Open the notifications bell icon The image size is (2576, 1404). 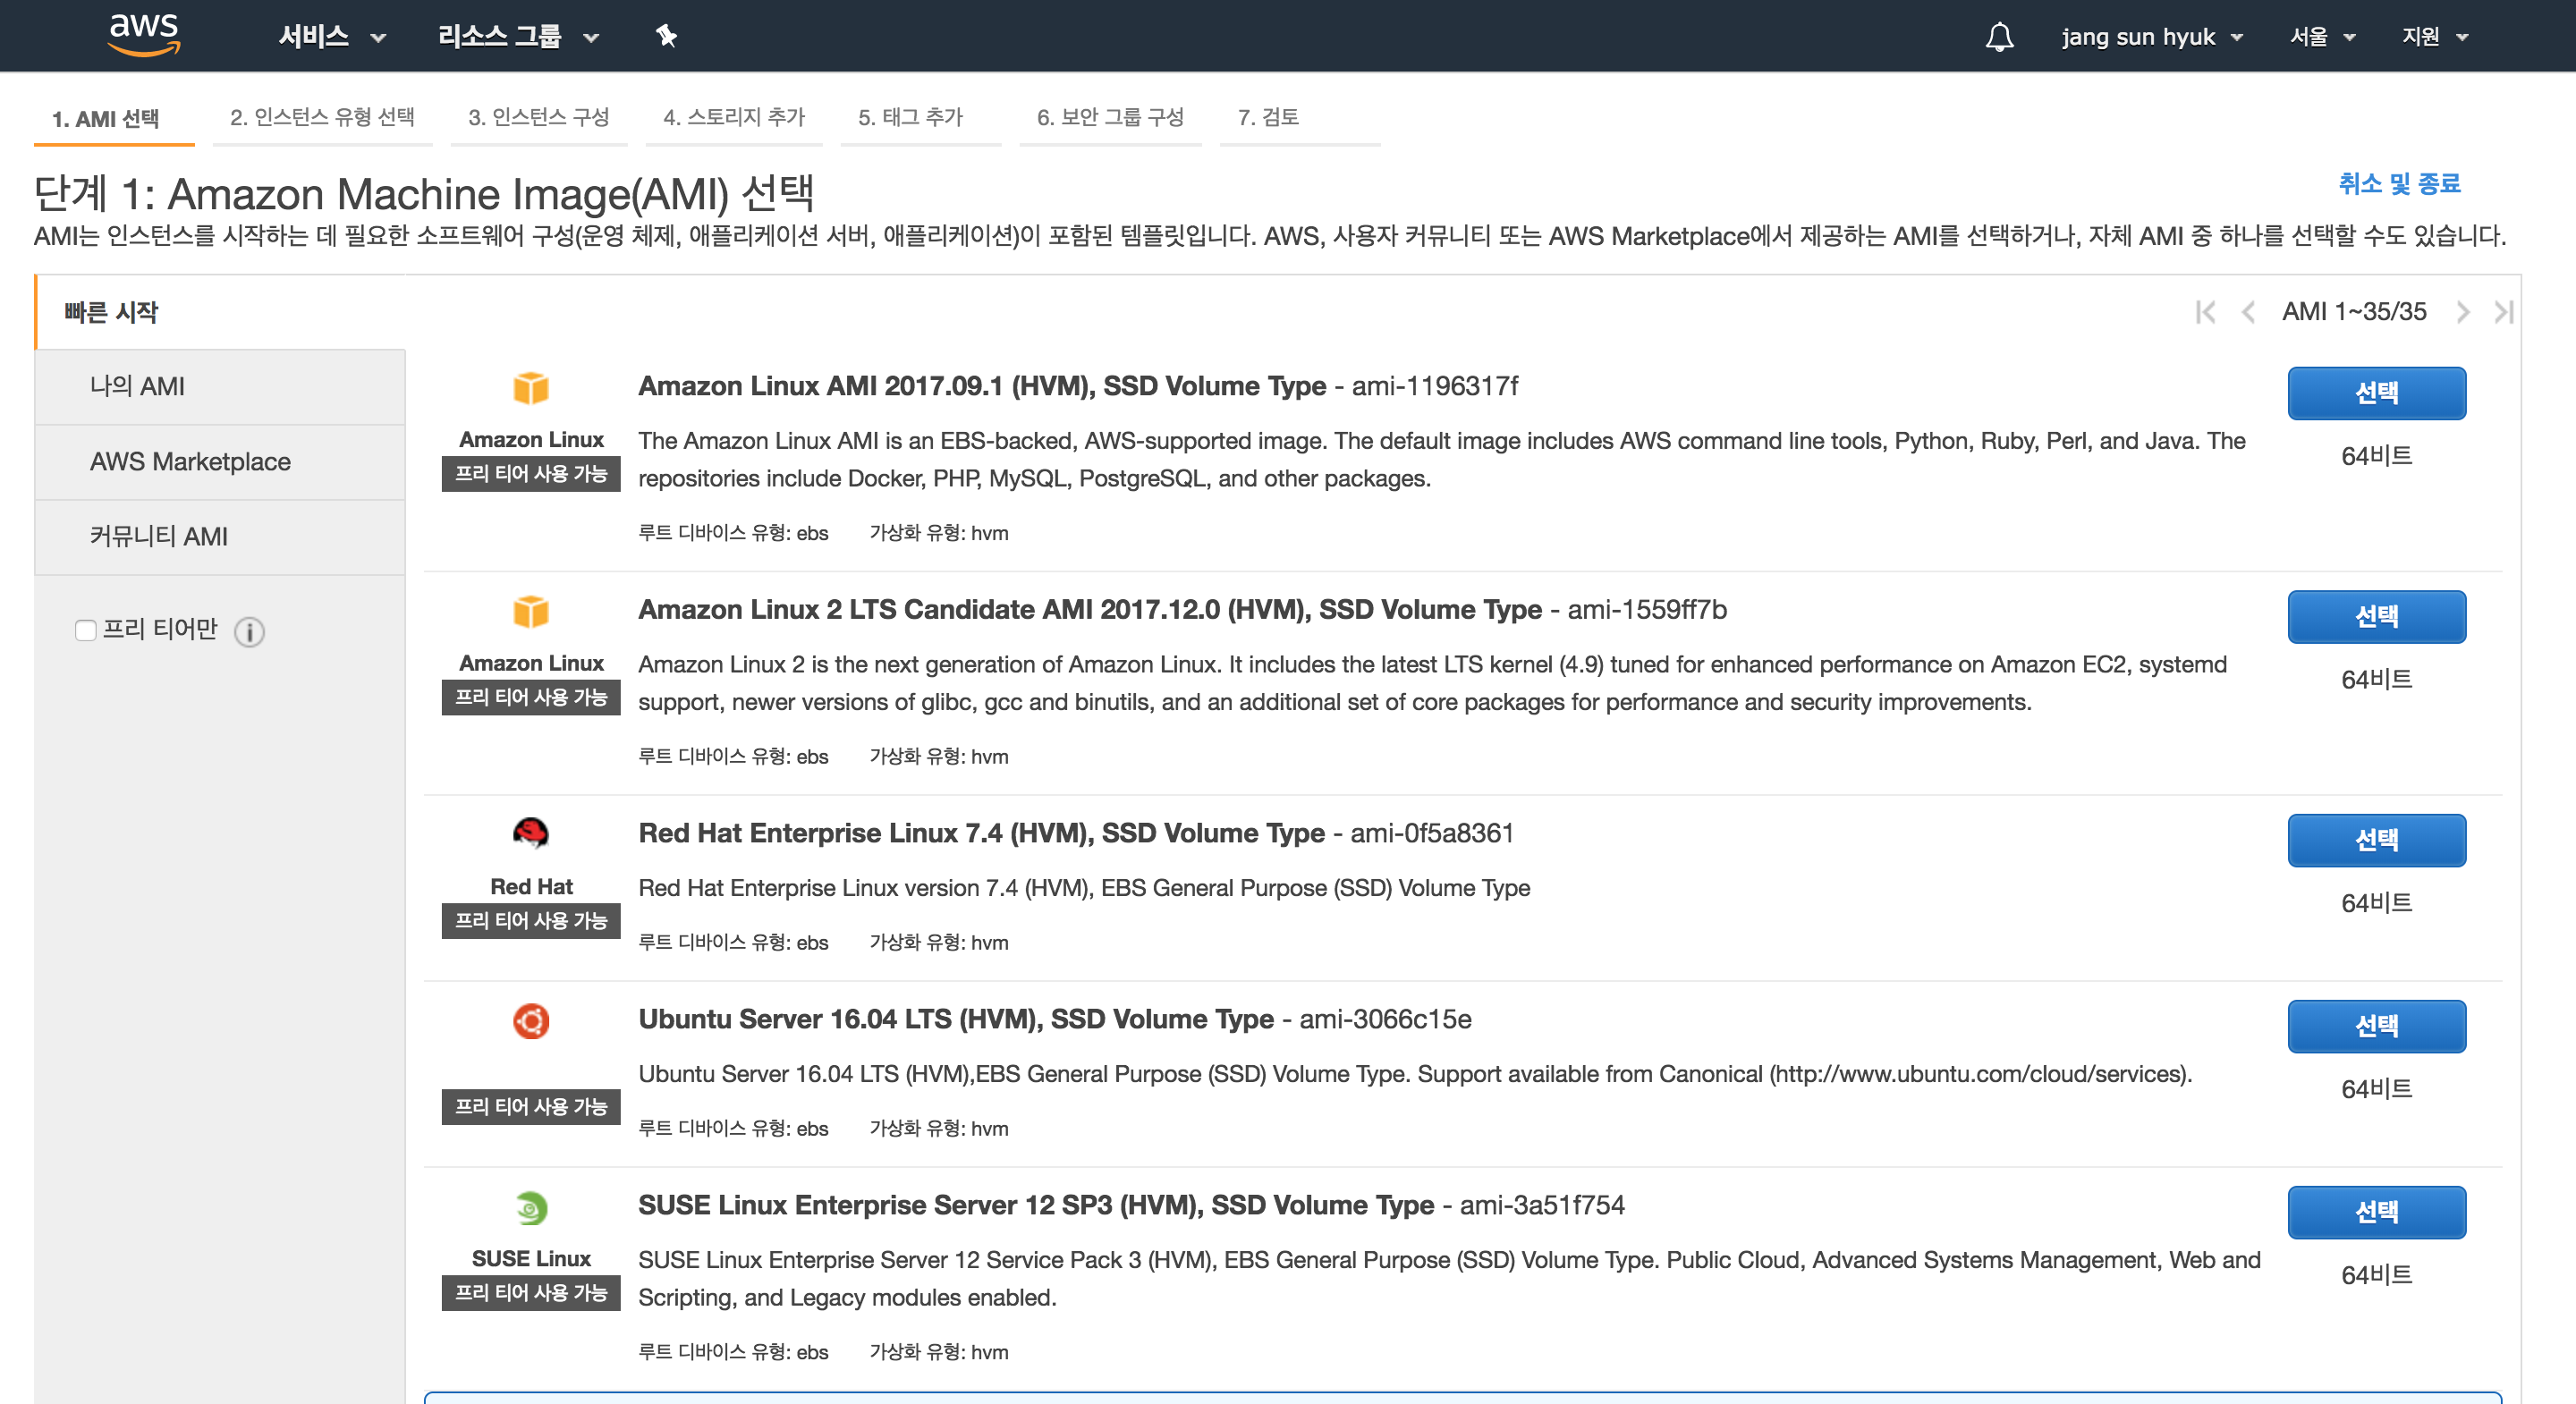pyautogui.click(x=1999, y=37)
